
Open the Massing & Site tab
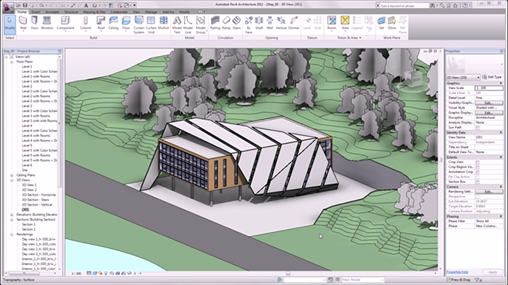[94, 12]
